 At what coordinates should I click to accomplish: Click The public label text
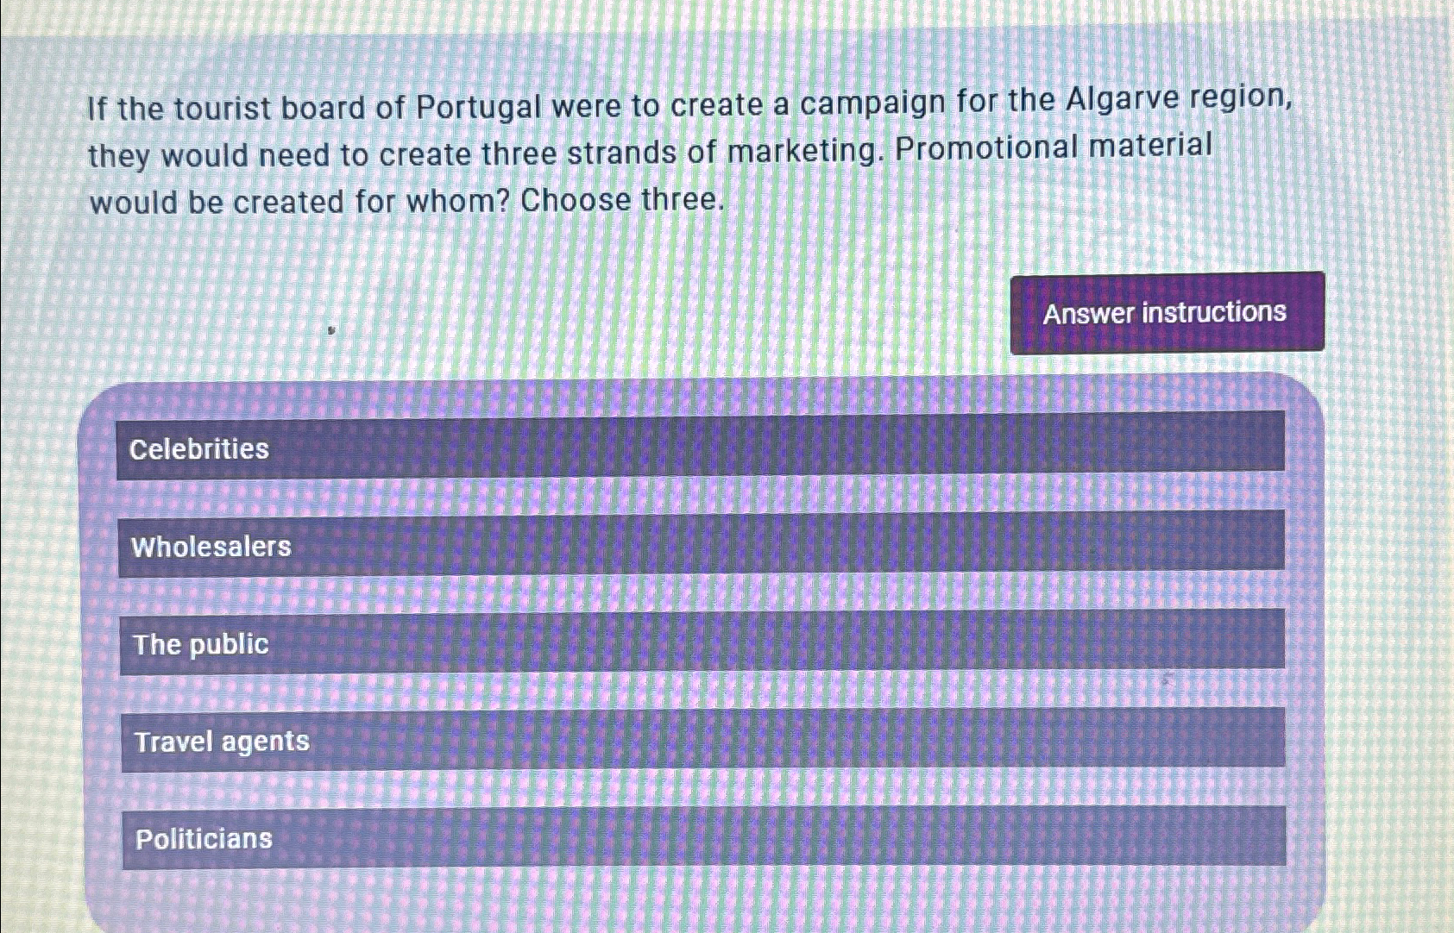click(x=201, y=644)
